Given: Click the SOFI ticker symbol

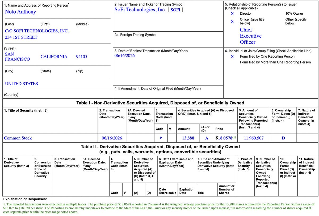Looking at the screenshot, I should click(x=175, y=10).
